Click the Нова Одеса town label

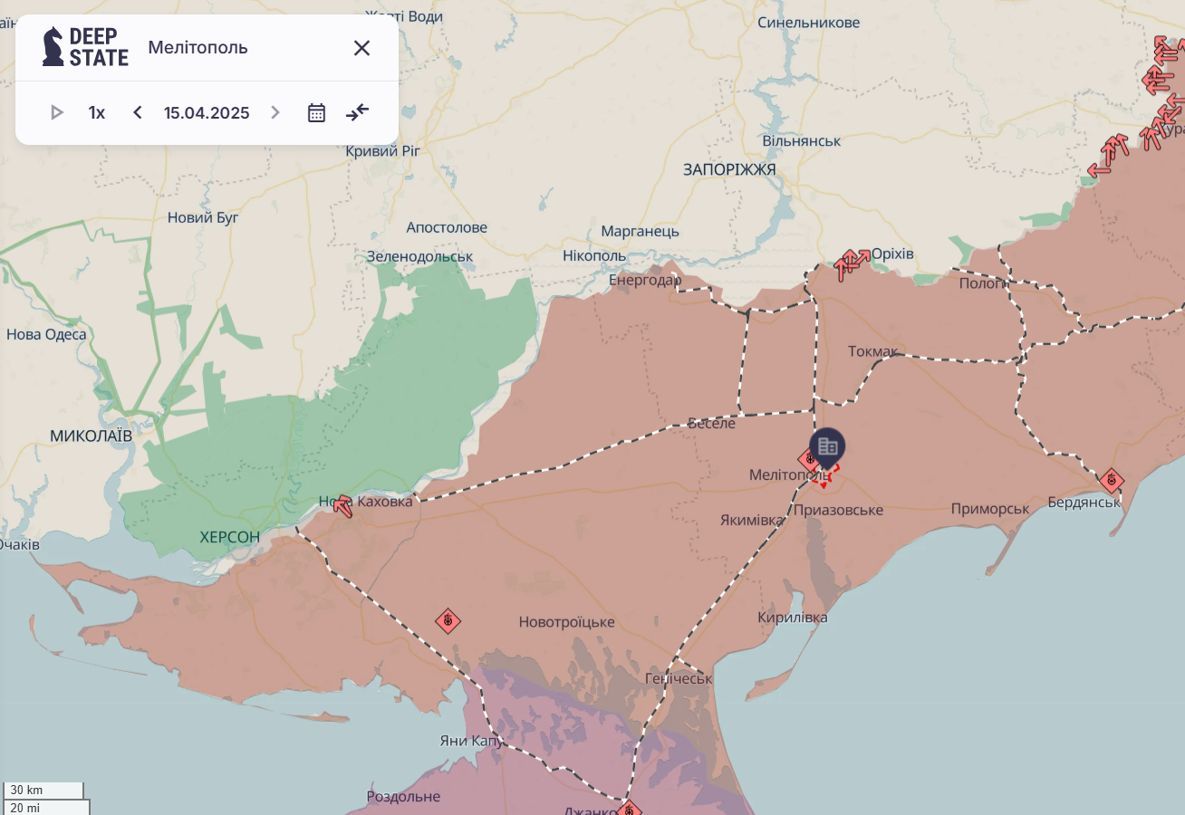pos(46,334)
